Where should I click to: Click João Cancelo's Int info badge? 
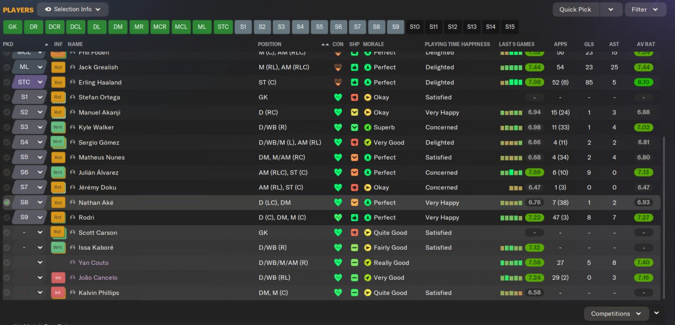pos(58,278)
